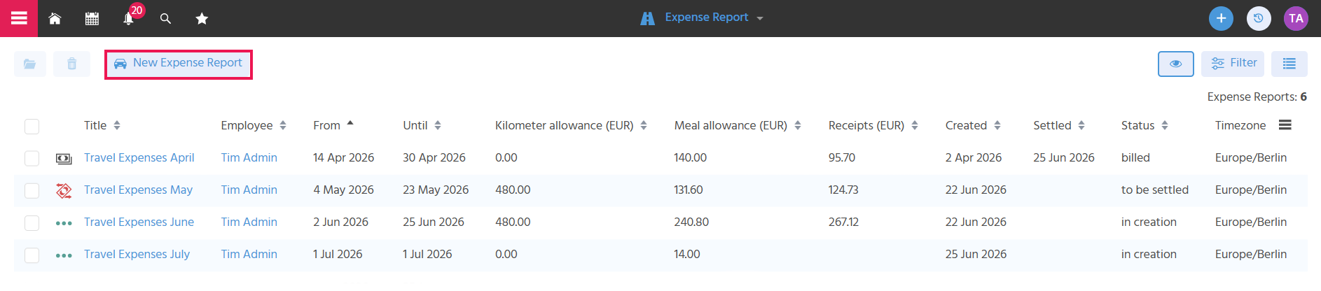Open column settings menu icon beside Timezone
Viewport: 1321px width, 291px height.
(1285, 125)
